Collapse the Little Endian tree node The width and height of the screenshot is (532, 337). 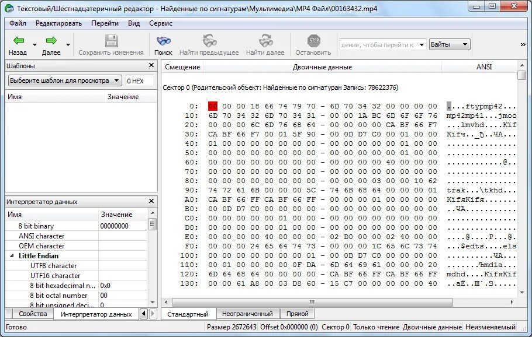pos(12,256)
